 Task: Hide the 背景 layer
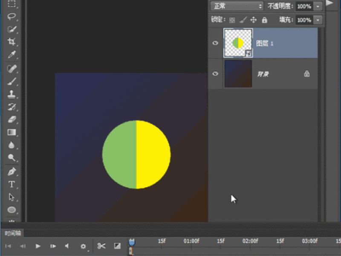[215, 73]
